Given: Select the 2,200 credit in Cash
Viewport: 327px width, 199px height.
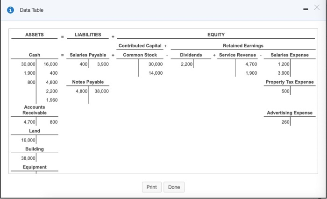Looking at the screenshot, I should coord(52,91).
